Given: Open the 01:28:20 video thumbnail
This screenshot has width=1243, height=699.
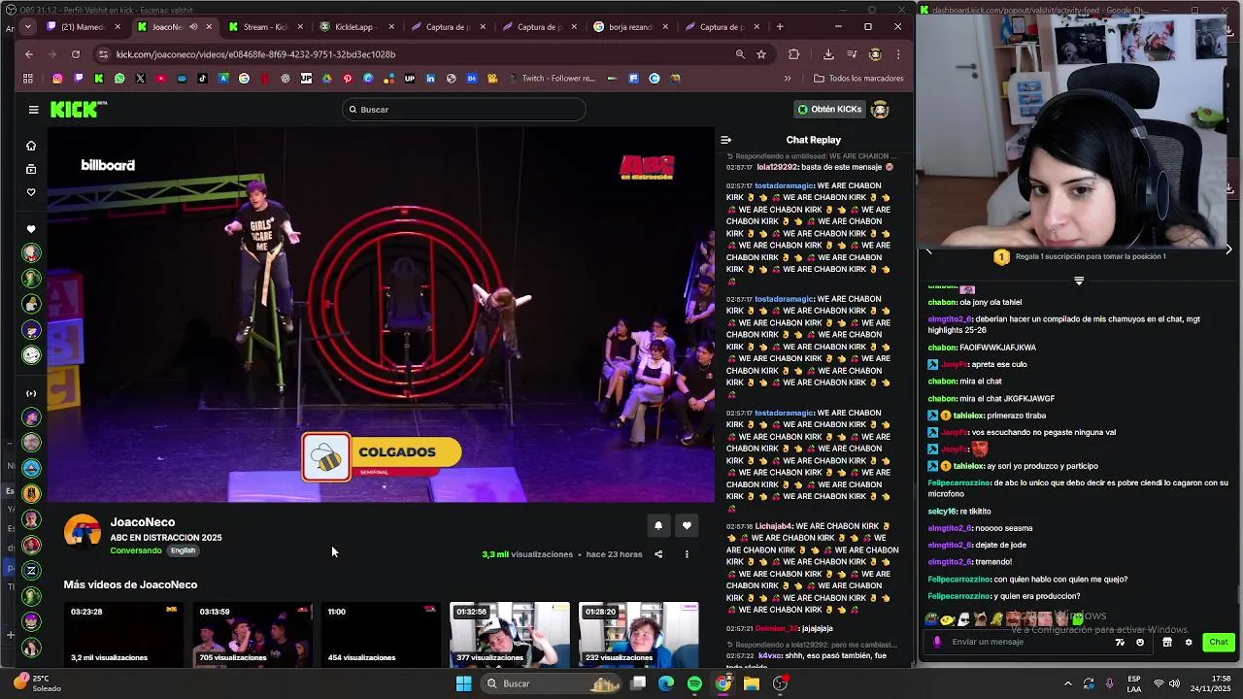Looking at the screenshot, I should 638,635.
